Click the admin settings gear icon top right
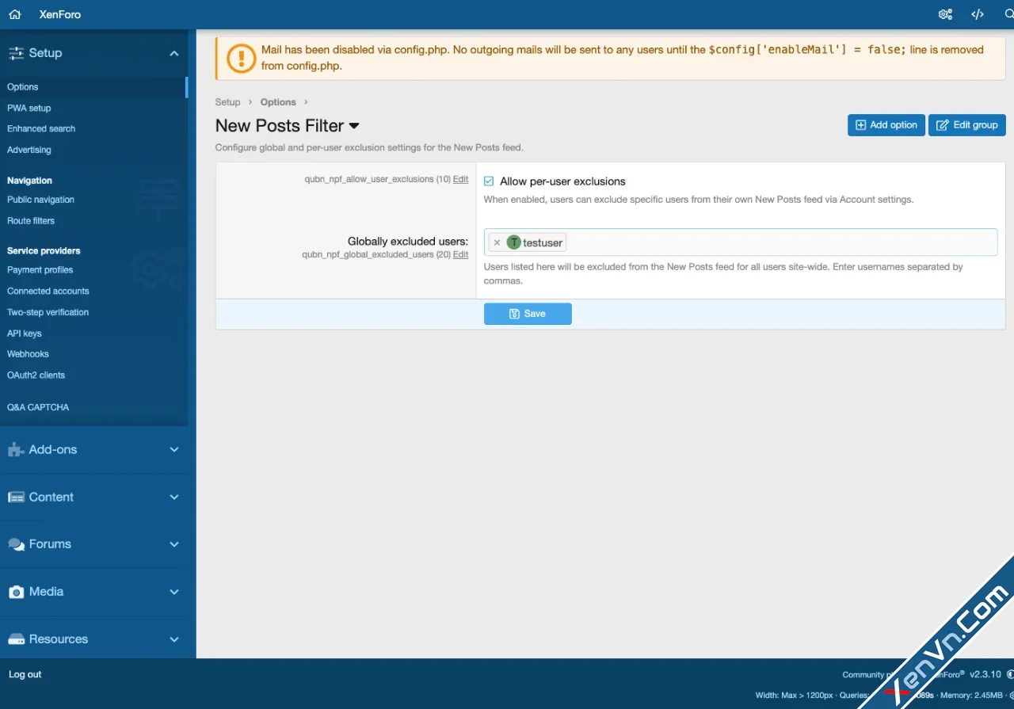This screenshot has width=1014, height=709. point(945,13)
